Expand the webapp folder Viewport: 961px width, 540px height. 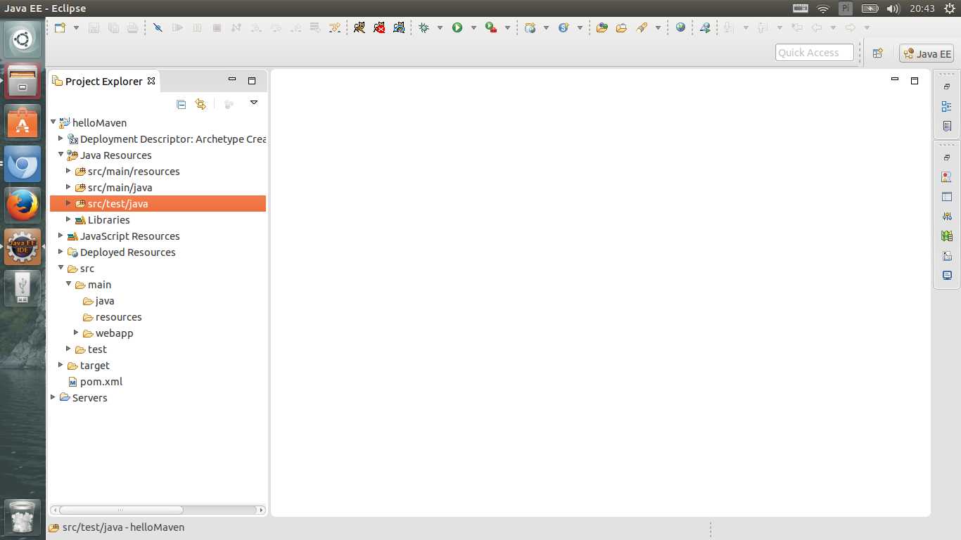click(77, 333)
